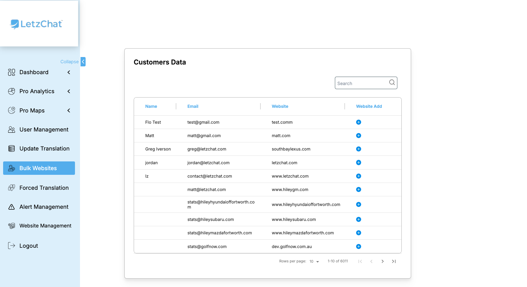Click the plus icon for test.comm row
The width and height of the screenshot is (527, 287).
(358, 122)
